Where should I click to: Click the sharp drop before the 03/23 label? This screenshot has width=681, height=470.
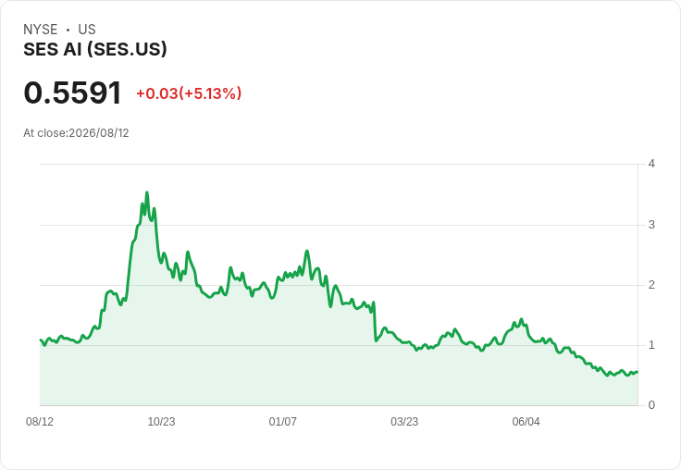(x=375, y=321)
